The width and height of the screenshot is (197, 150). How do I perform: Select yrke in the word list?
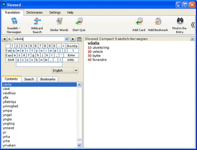(39, 141)
